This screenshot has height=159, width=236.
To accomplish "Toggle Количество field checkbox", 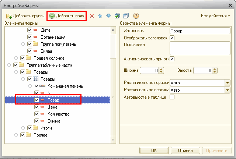I will coord(37,114).
